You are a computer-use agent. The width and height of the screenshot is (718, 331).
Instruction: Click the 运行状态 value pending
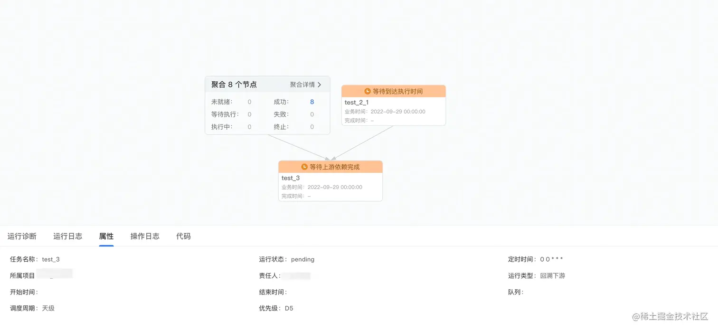point(302,259)
